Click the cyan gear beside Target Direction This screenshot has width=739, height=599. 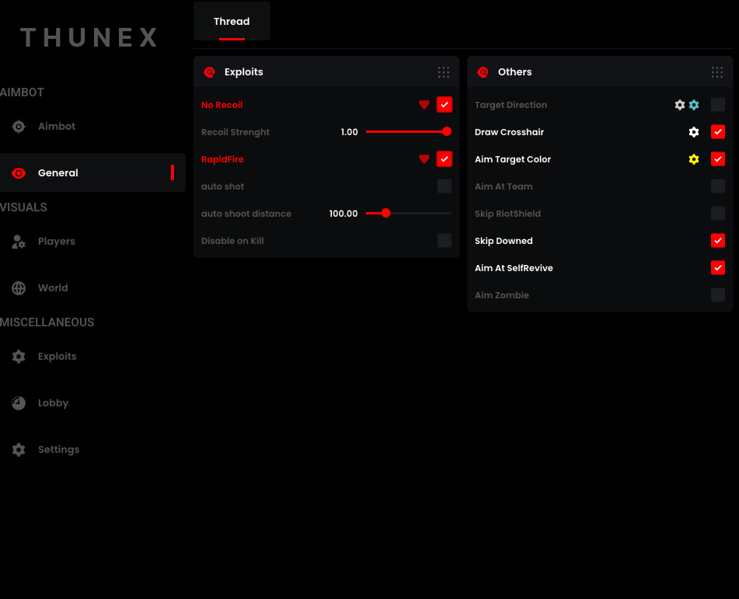[x=694, y=104]
